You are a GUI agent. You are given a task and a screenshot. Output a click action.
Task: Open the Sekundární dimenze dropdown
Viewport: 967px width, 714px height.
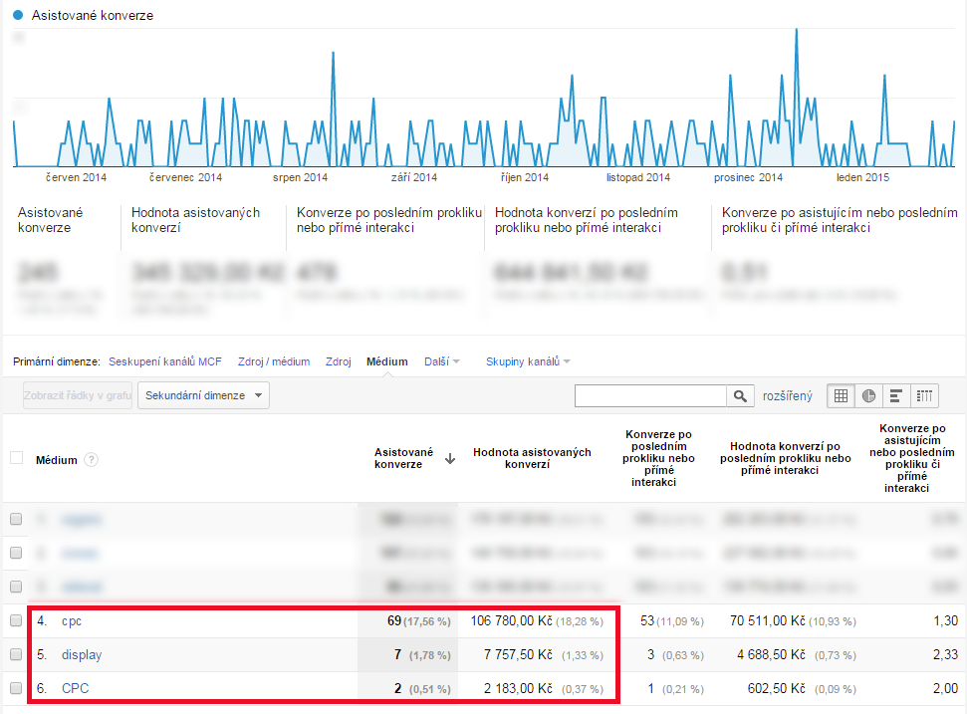click(x=203, y=396)
